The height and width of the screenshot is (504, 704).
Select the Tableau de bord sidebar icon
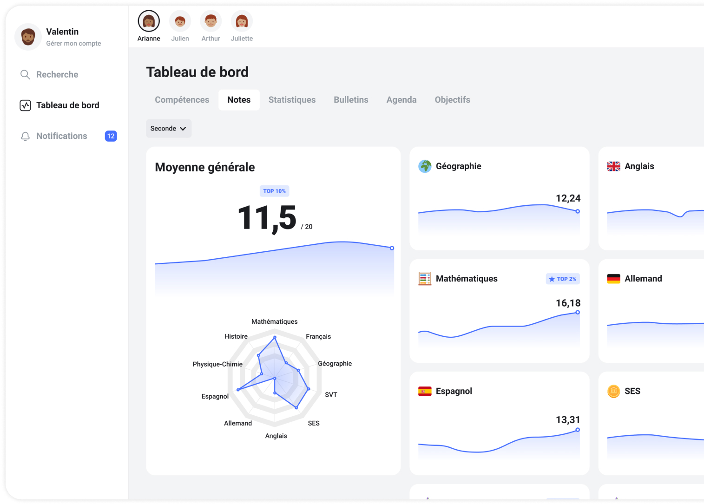25,105
